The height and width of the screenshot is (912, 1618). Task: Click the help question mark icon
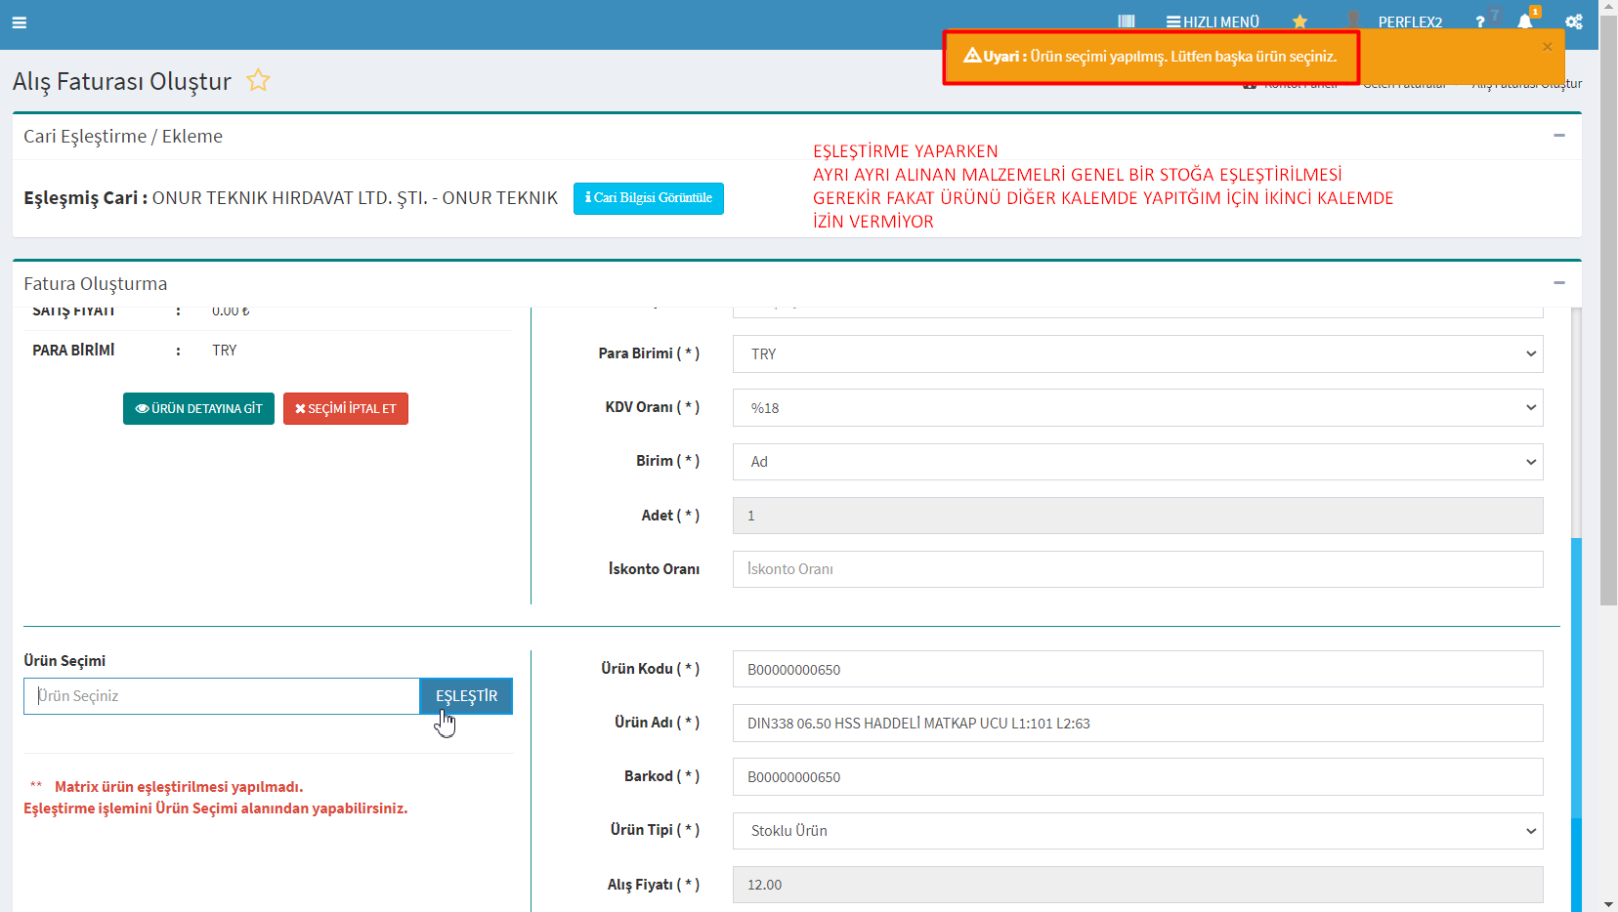point(1480,21)
